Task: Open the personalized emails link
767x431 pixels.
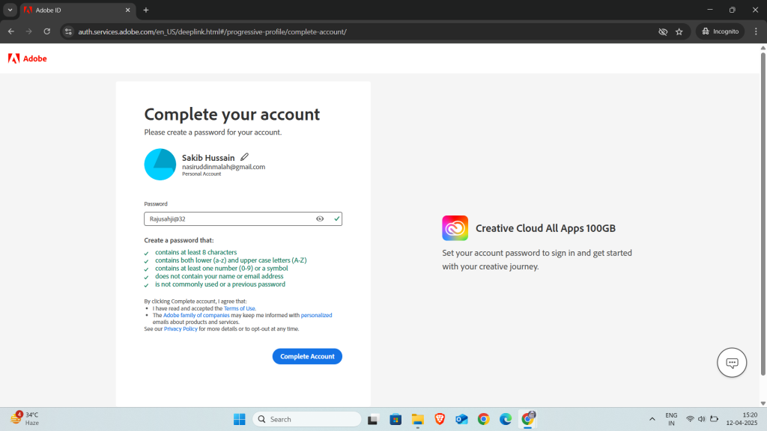Action: [x=316, y=315]
